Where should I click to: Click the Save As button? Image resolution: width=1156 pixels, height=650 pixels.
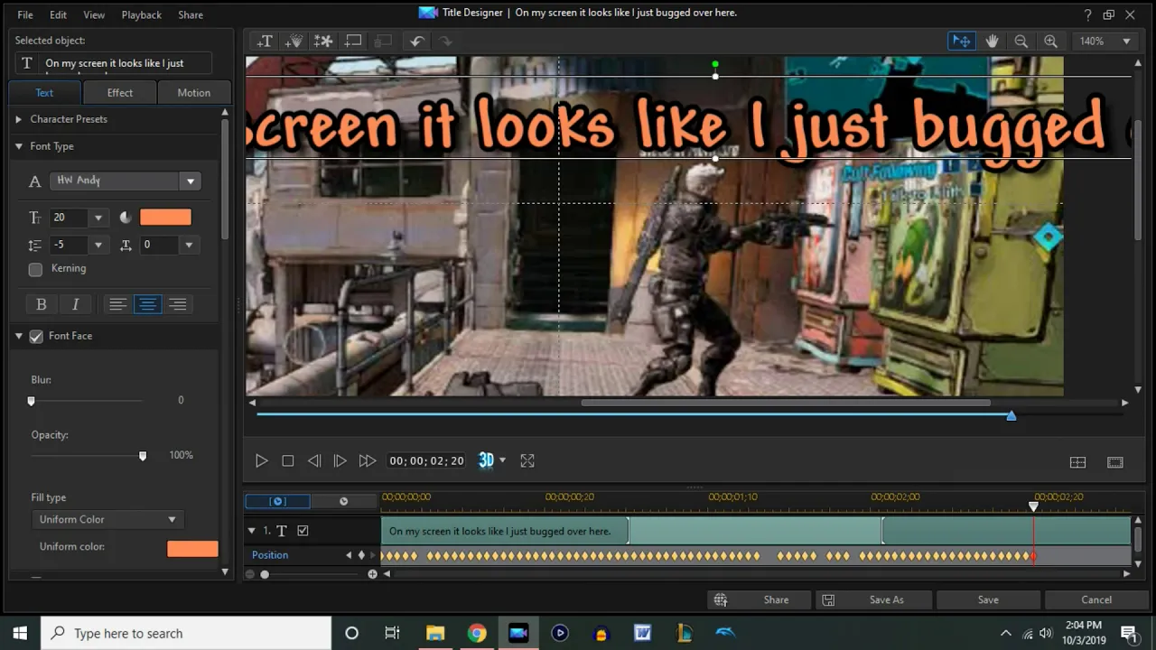click(x=872, y=599)
